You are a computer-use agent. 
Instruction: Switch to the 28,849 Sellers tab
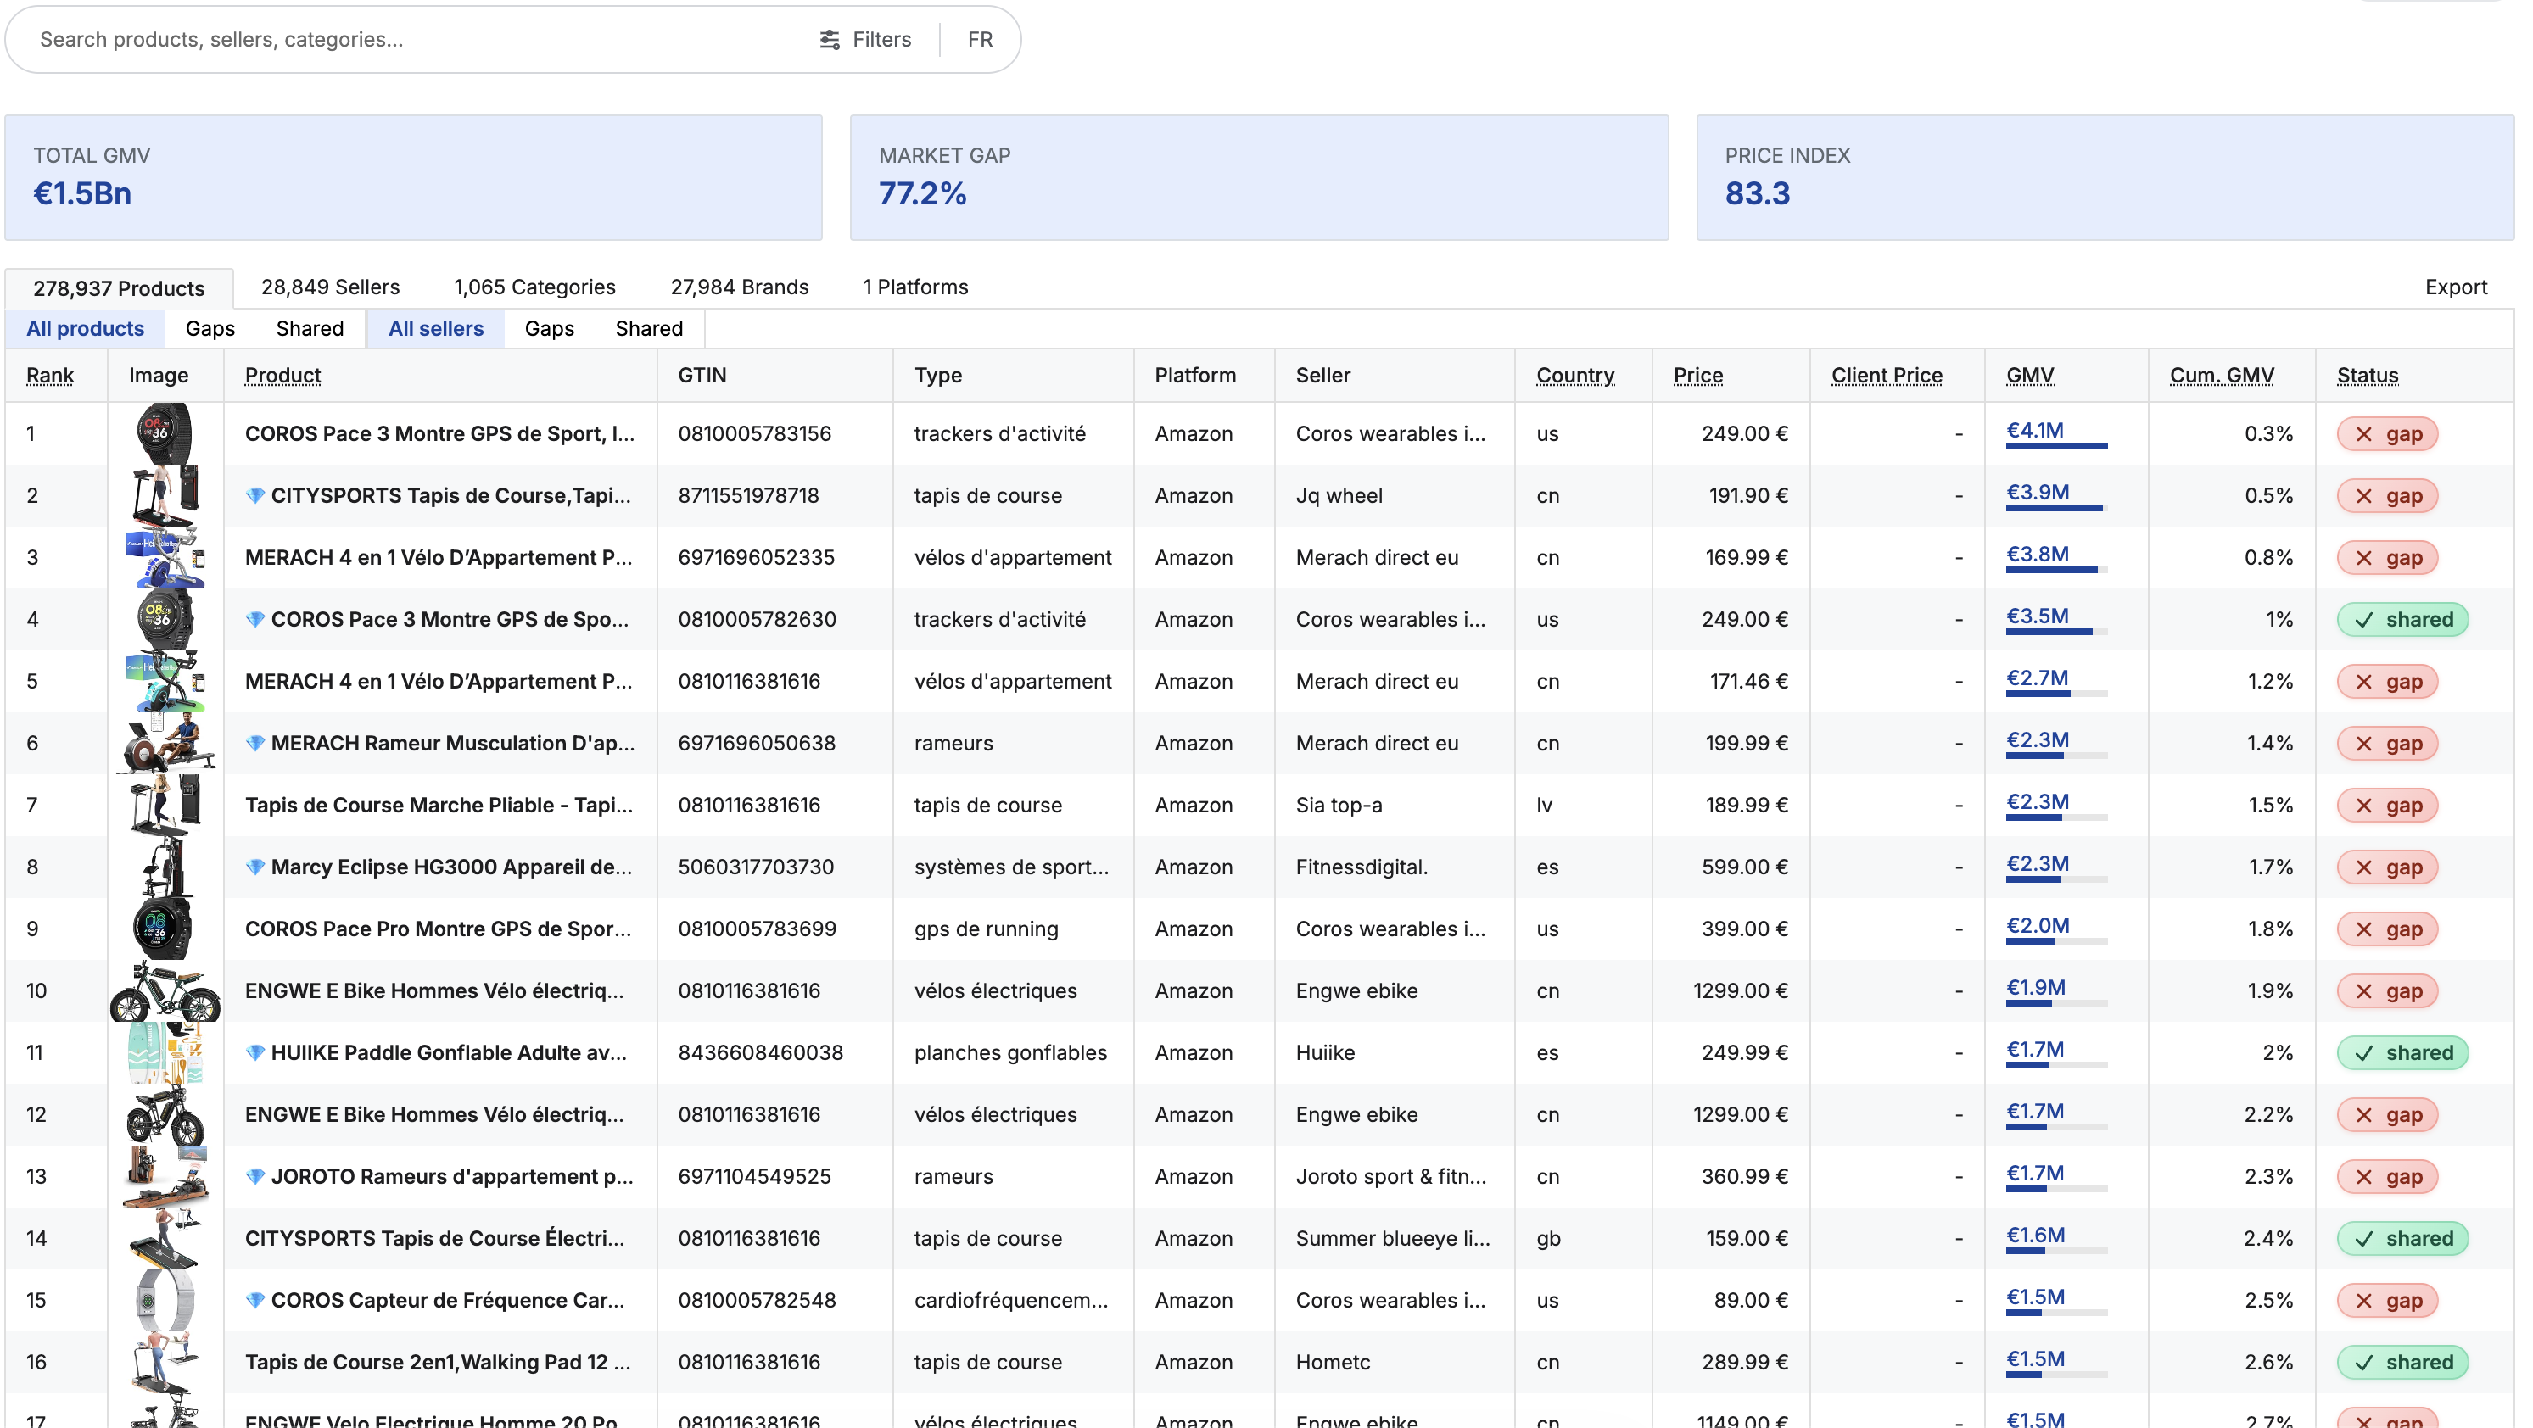329,287
